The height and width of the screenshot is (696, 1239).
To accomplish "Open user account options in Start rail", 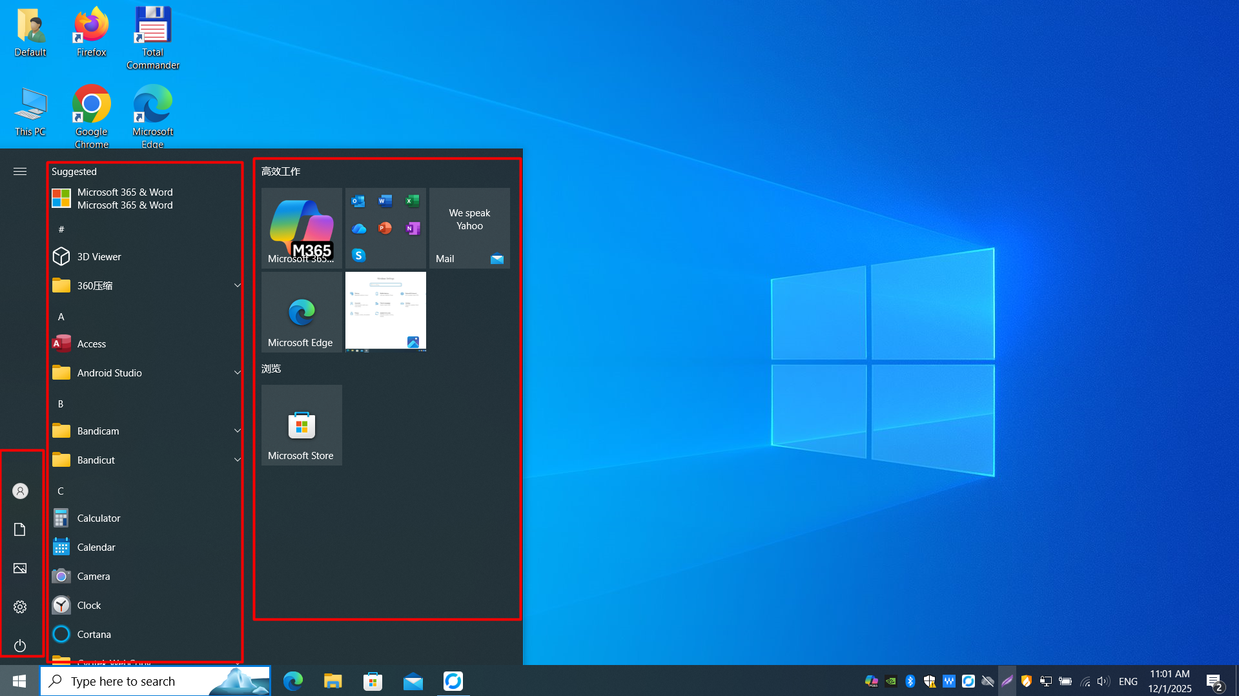I will tap(20, 491).
